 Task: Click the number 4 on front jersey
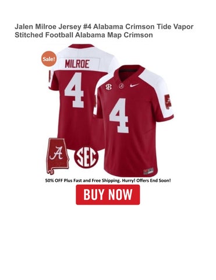click(x=119, y=116)
